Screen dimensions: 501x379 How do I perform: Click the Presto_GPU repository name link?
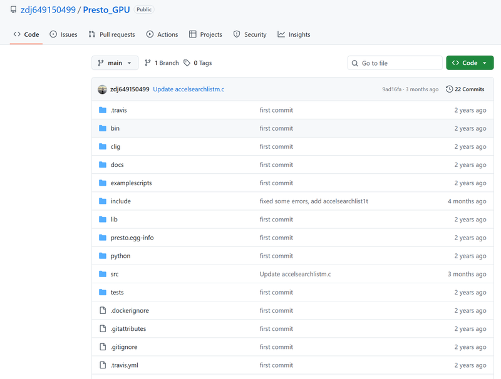(106, 10)
